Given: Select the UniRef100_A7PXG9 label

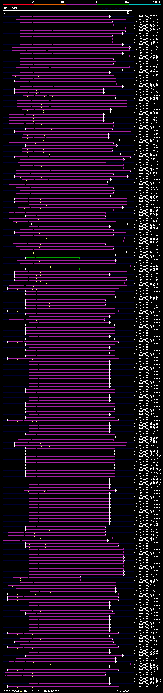Looking at the screenshot, I should point(146,53).
